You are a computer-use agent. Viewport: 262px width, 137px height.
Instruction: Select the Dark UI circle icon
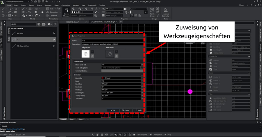coord(110,54)
